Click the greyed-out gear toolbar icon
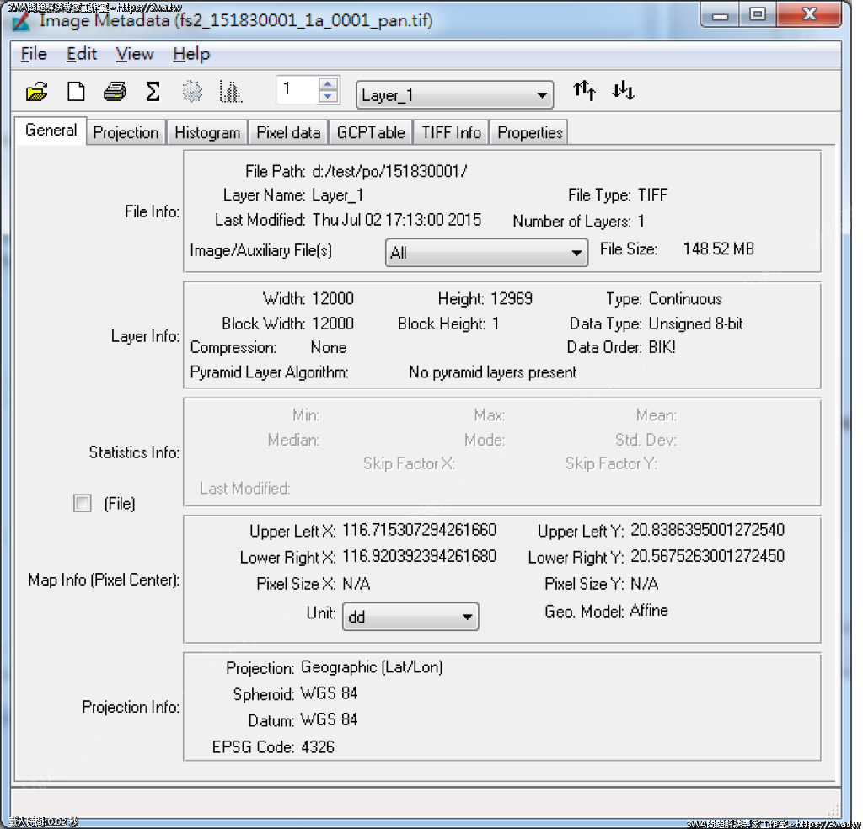 (x=192, y=92)
